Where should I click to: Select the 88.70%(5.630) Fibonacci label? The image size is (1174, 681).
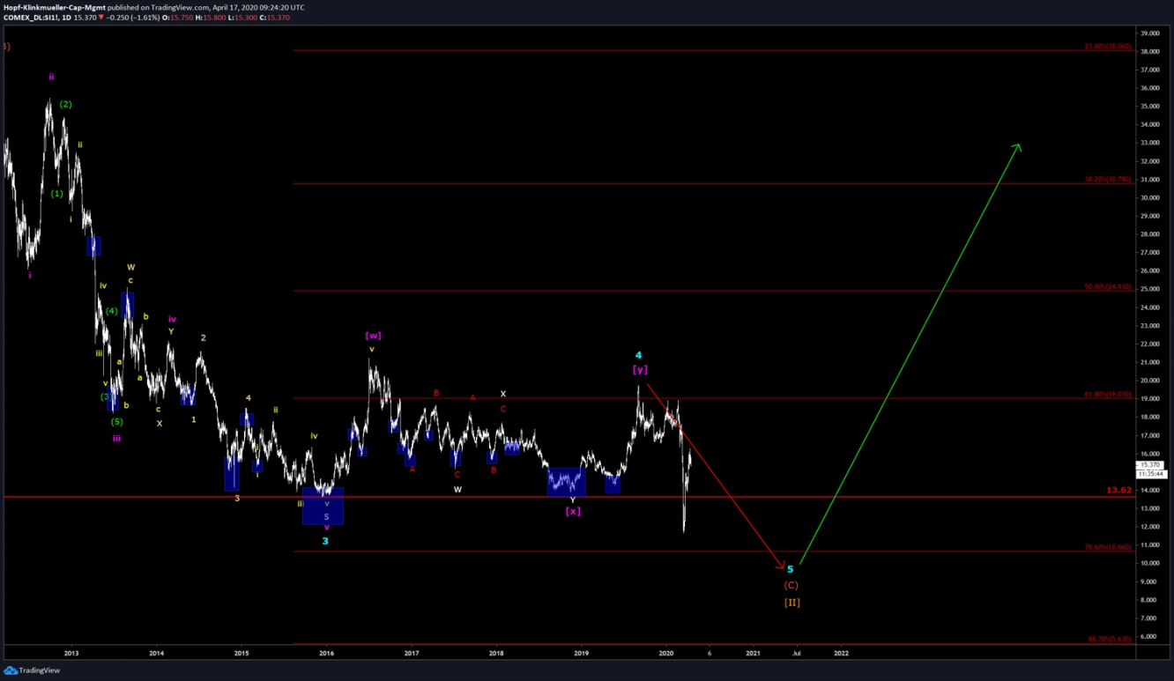pyautogui.click(x=1110, y=640)
